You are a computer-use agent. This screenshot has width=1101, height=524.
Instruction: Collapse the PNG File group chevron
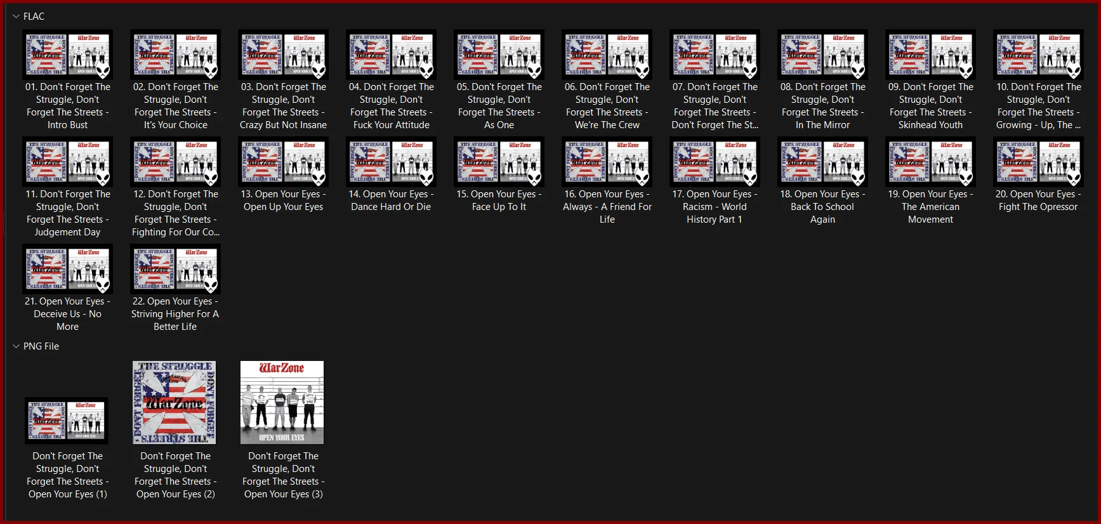coord(16,346)
